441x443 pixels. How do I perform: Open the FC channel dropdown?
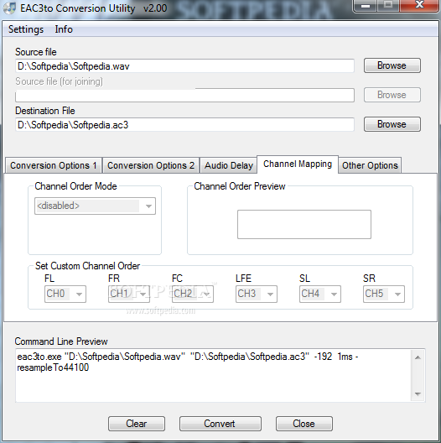click(x=193, y=294)
